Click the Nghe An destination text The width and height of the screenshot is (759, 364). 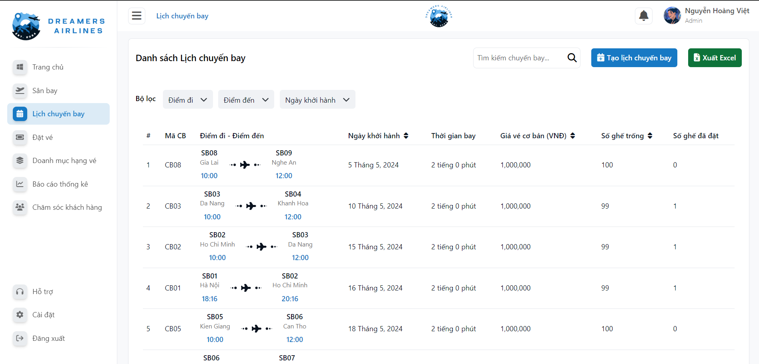pos(284,163)
